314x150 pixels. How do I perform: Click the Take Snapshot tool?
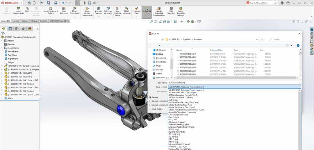click(x=171, y=11)
